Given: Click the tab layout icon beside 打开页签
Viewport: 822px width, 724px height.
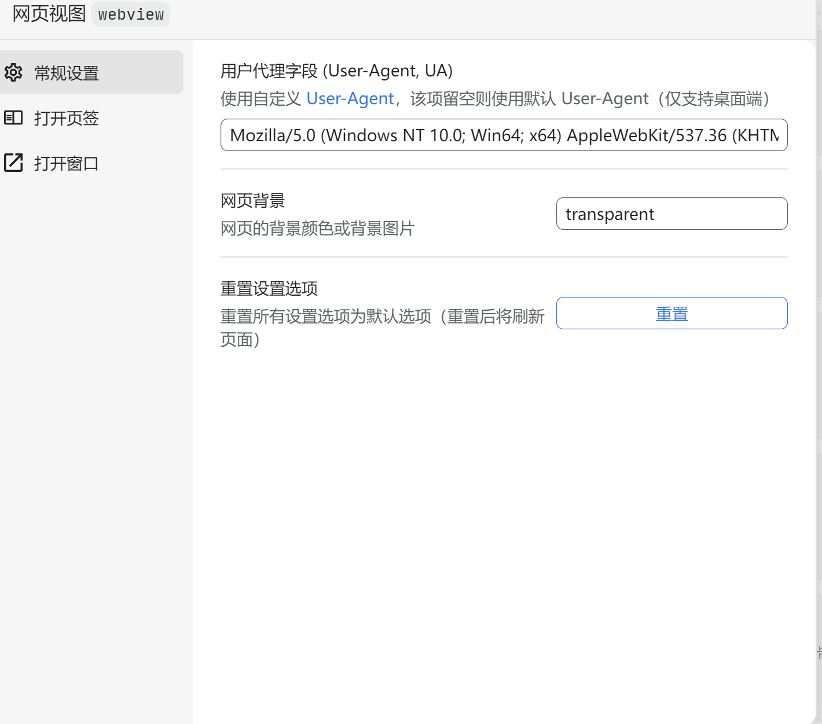Looking at the screenshot, I should click(x=13, y=118).
